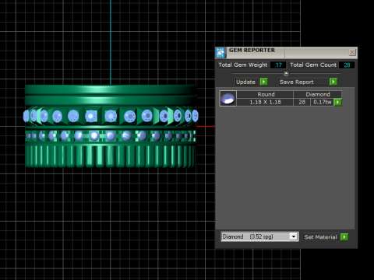Click the green arrow beside Set Material
374x280 pixels.
point(344,237)
